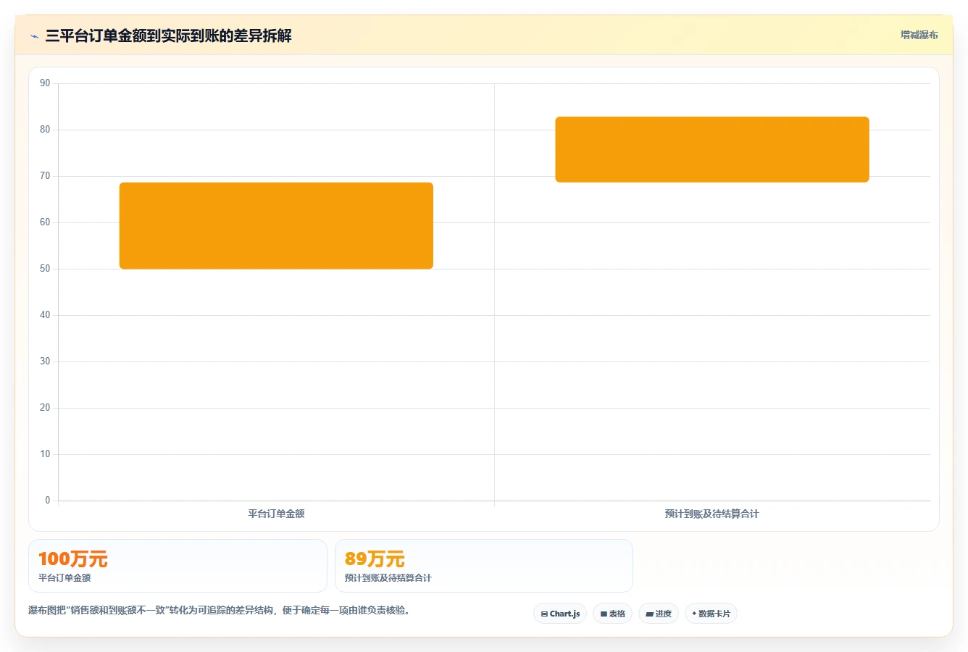Image resolution: width=968 pixels, height=652 pixels.
Task: Click the y-axis value 10
Action: click(45, 454)
